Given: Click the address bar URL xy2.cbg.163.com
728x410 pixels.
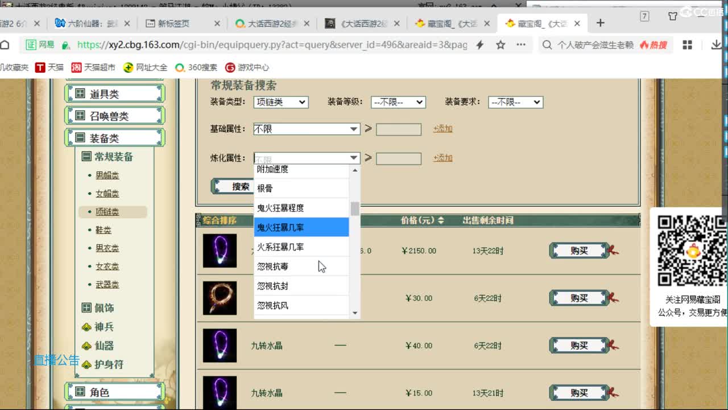Looking at the screenshot, I should tap(272, 45).
